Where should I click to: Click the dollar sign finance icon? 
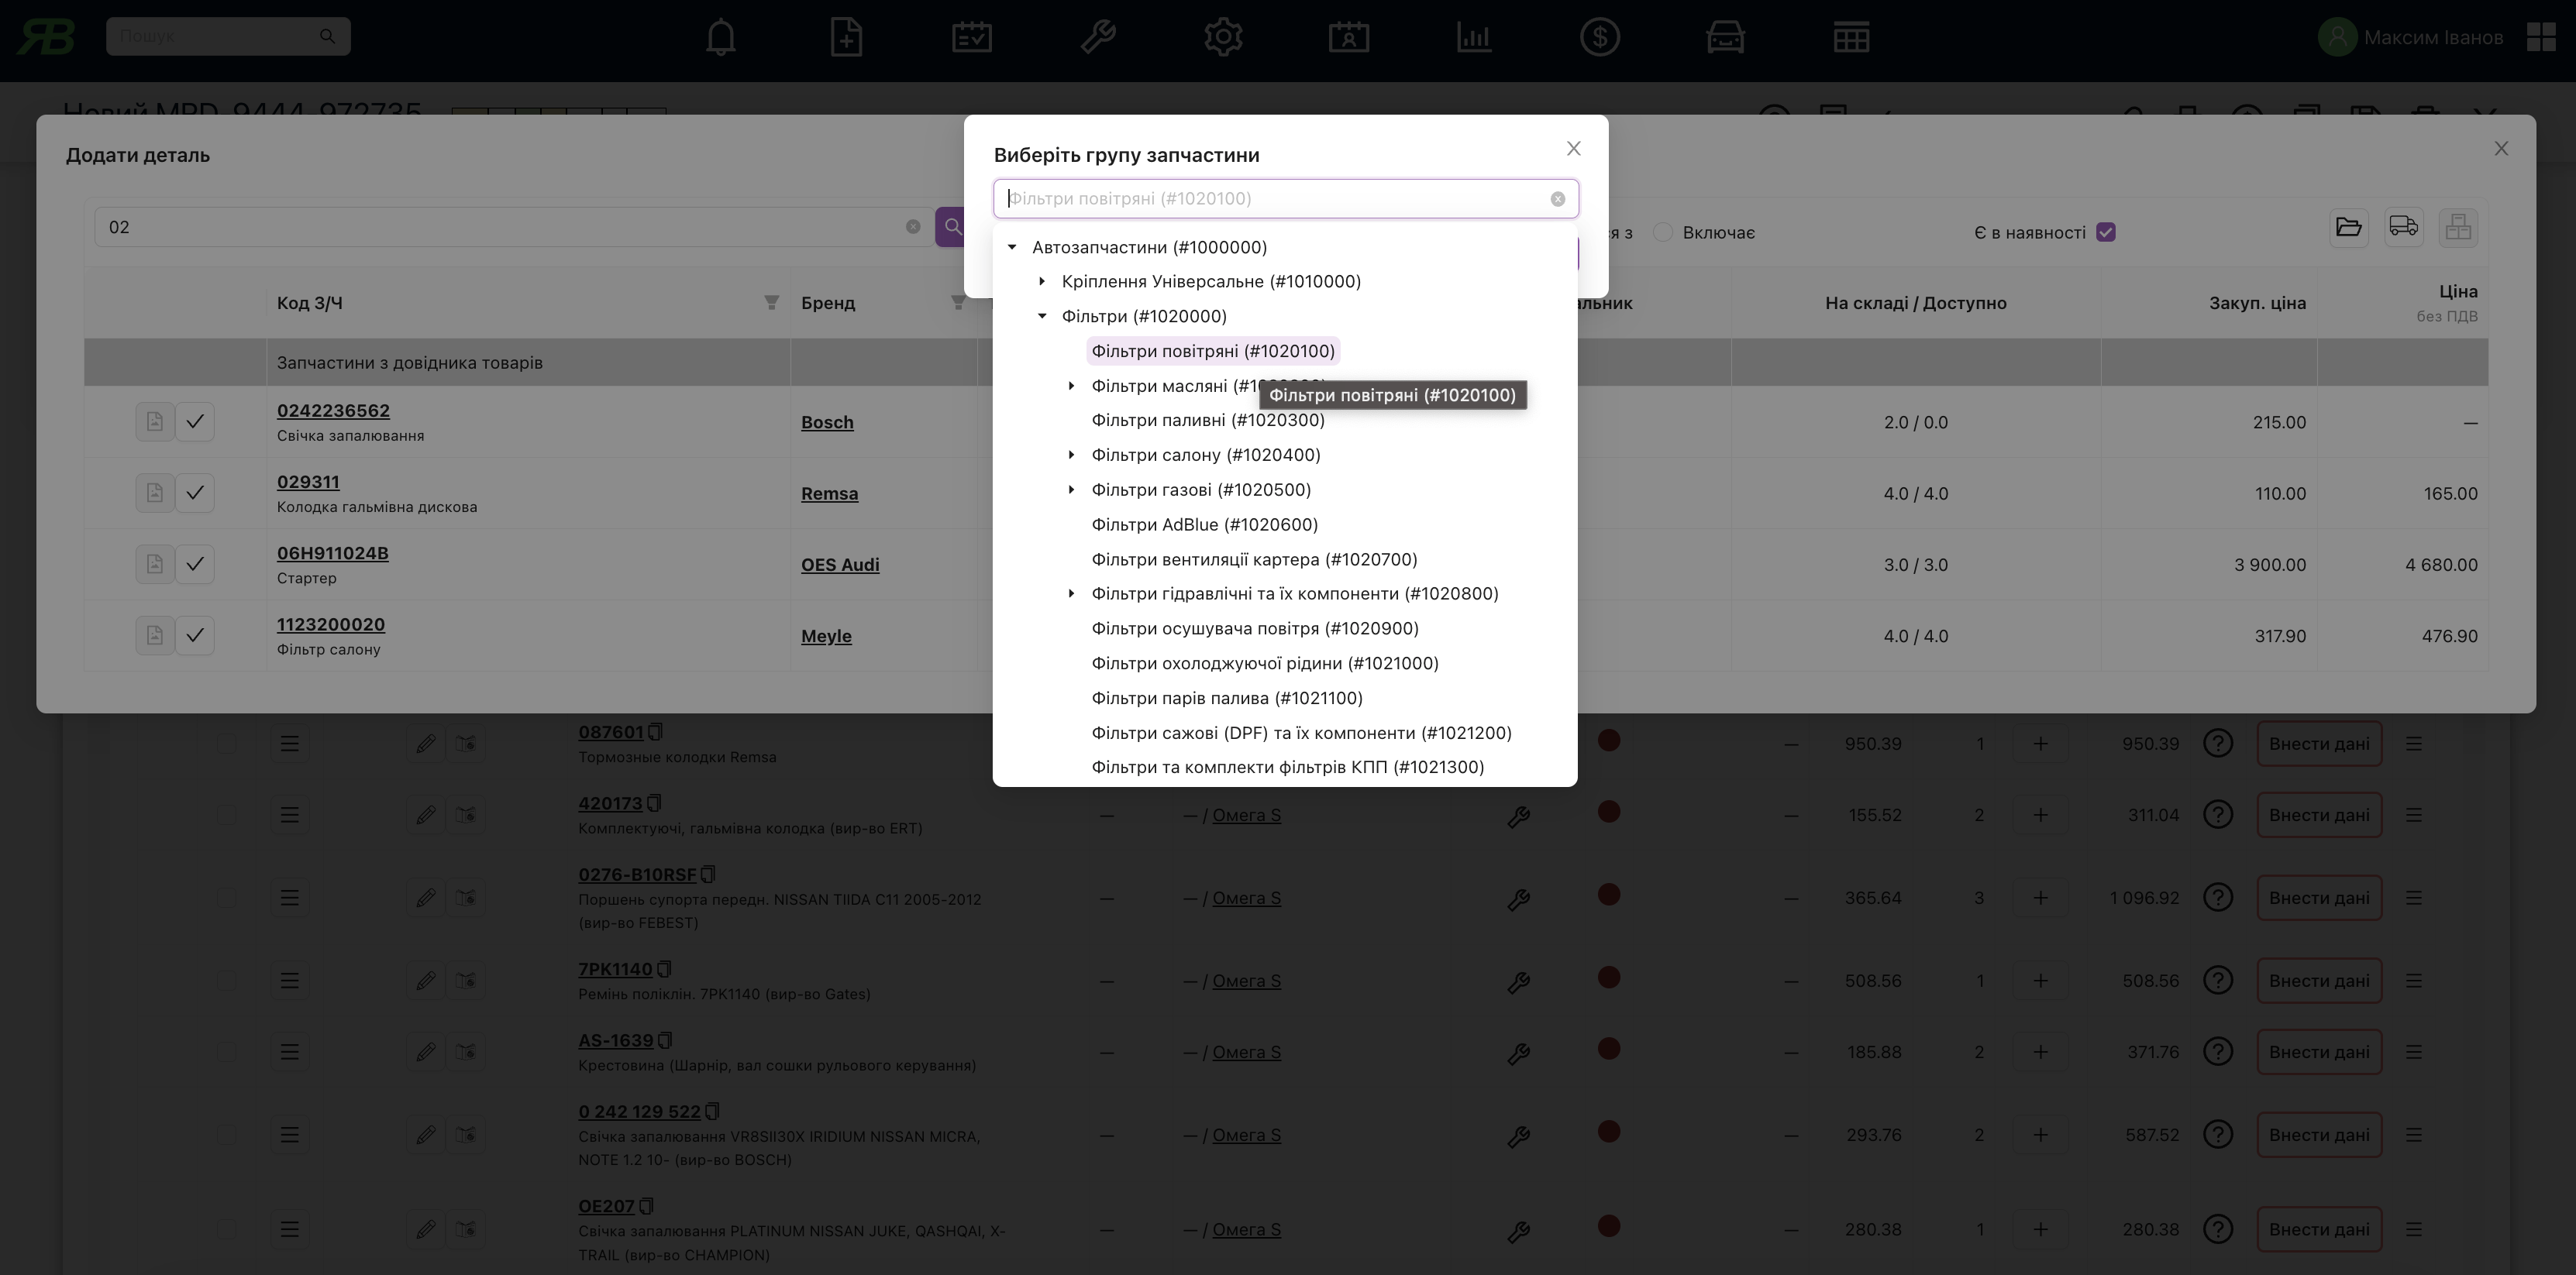click(x=1599, y=38)
